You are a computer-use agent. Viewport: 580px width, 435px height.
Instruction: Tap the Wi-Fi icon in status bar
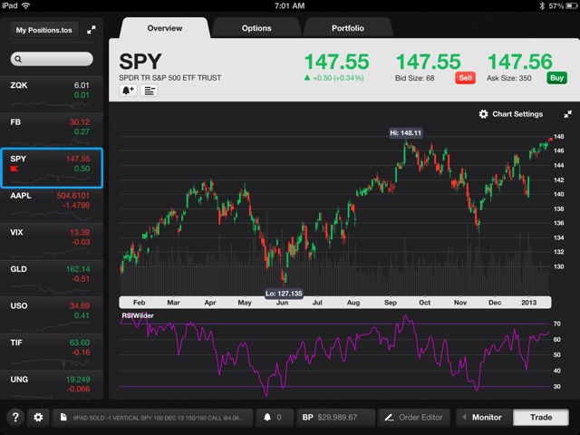click(25, 5)
